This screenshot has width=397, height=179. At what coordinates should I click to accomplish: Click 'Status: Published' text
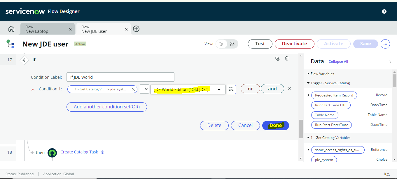(20, 174)
